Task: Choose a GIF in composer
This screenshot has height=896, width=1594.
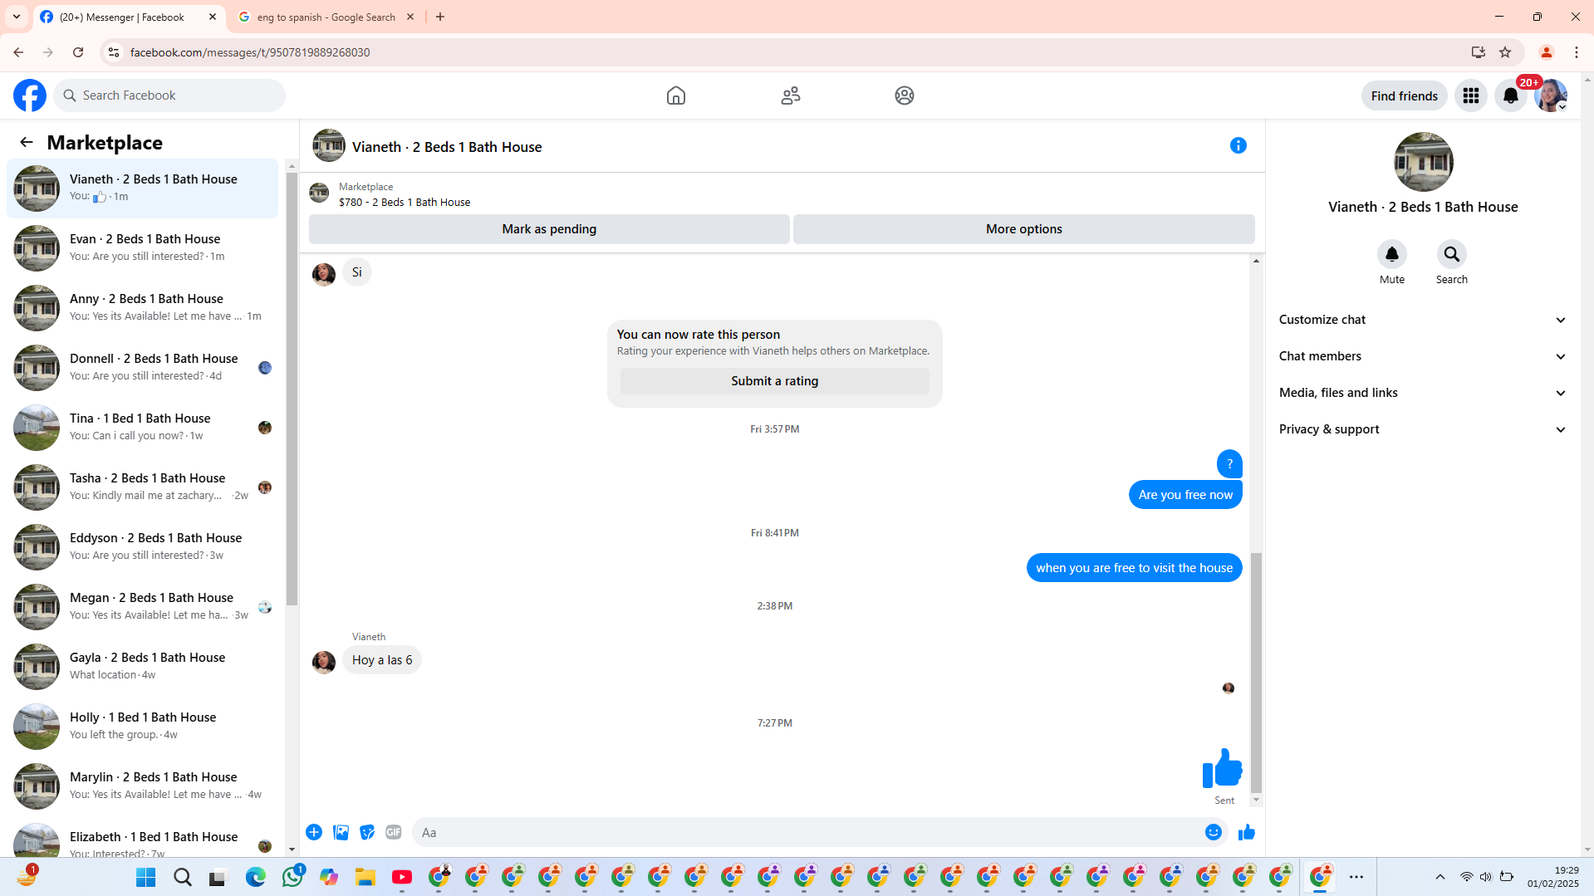Action: pyautogui.click(x=394, y=832)
